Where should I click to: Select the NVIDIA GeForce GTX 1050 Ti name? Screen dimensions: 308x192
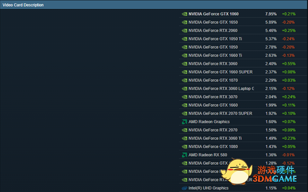[215, 39]
